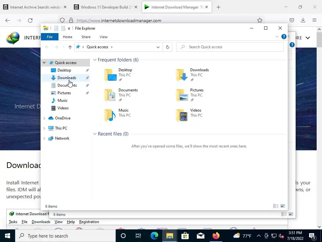
Task: Open Microsoft Edge from taskbar
Action: click(154, 236)
